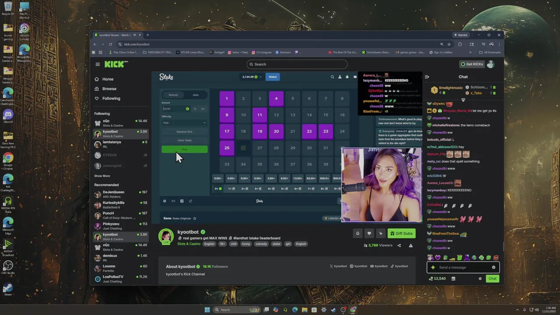Image resolution: width=560 pixels, height=315 pixels.
Task: Click the Send a message chat box
Action: pyautogui.click(x=463, y=267)
